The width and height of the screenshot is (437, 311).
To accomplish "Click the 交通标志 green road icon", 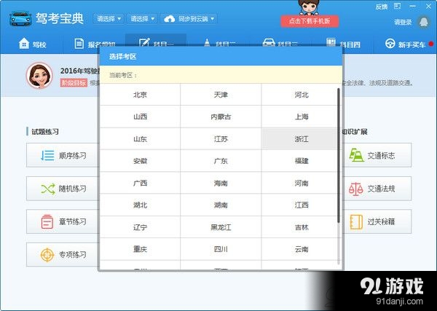I will coord(356,155).
